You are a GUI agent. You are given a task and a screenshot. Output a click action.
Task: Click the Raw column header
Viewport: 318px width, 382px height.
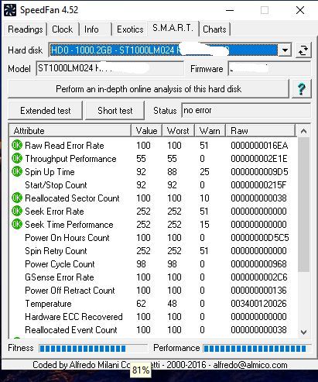pos(260,131)
